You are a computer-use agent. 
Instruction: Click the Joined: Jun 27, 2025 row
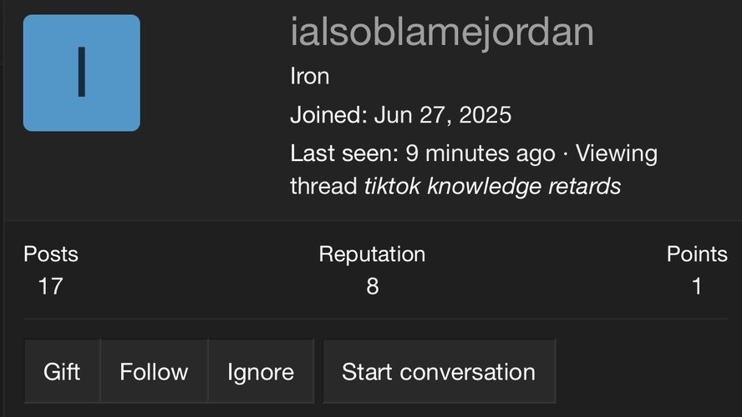(400, 114)
